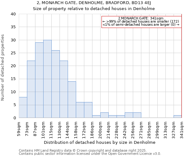Click the x-axis tick label 285sqm
The width and height of the screenshot is (188, 157).
click(149, 130)
